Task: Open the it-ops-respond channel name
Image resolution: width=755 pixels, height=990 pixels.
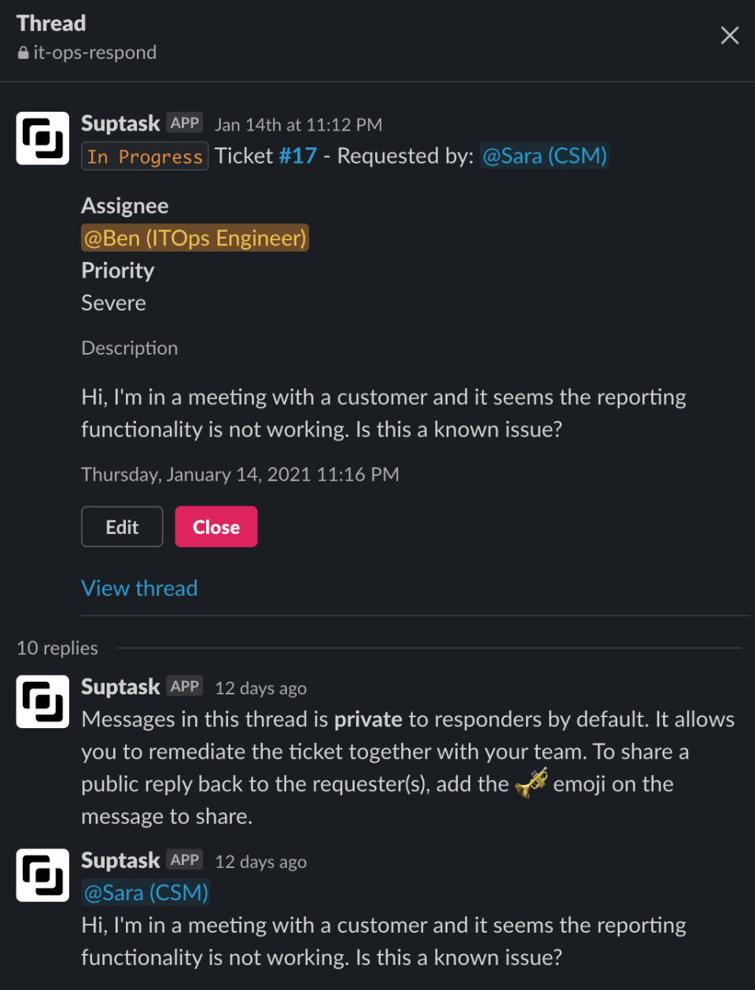Action: (94, 53)
